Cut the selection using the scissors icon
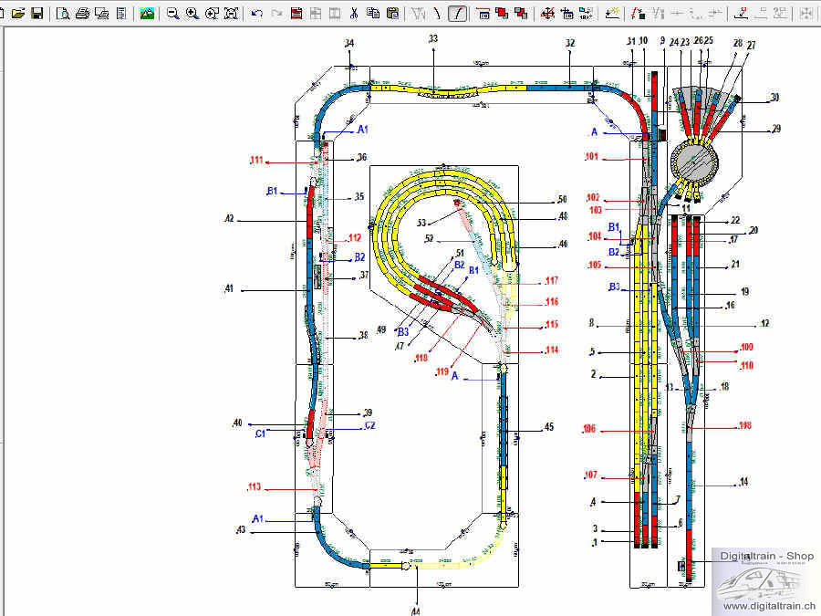Viewport: 821px width, 616px height. (354, 14)
